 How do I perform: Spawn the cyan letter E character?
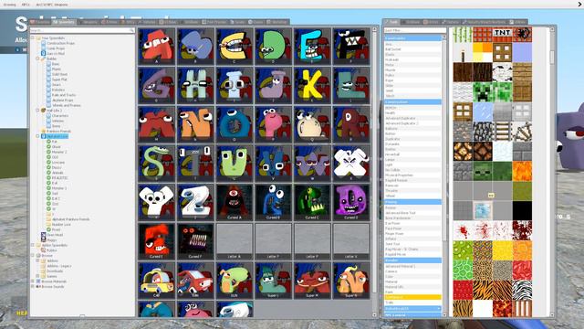click(x=312, y=47)
